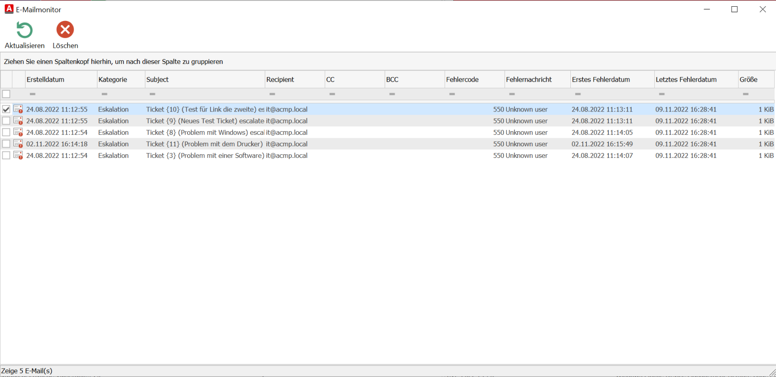Minimize the E-Mailmonitor window
This screenshot has width=776, height=377.
707,9
